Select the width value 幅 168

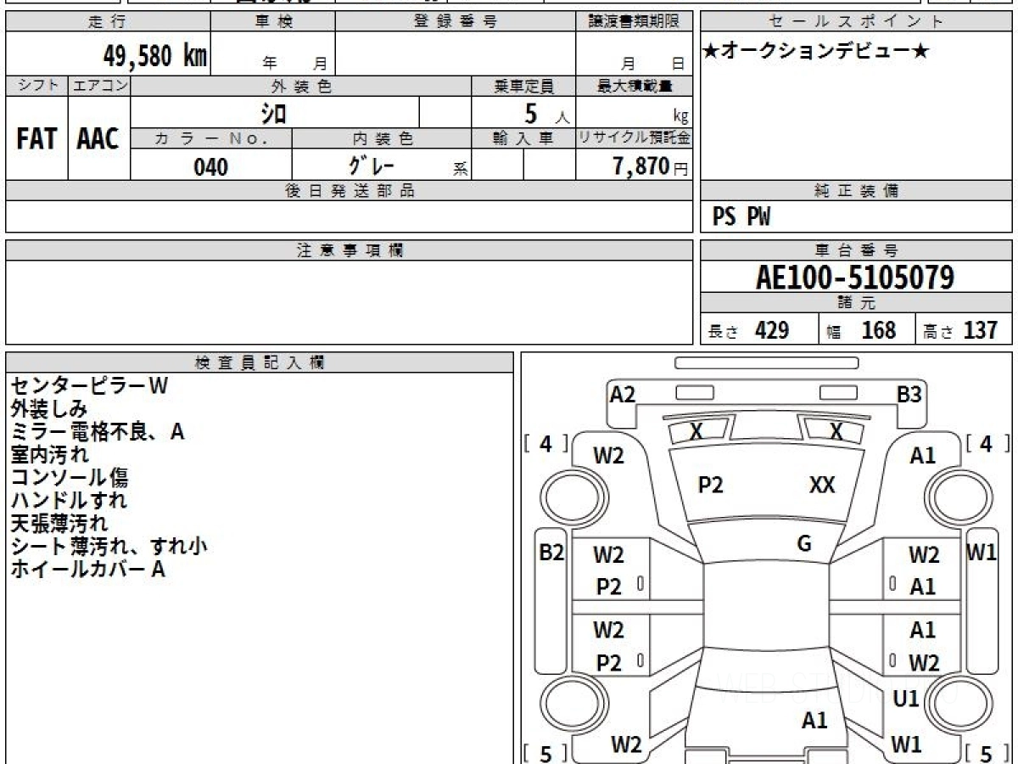pyautogui.click(x=861, y=330)
